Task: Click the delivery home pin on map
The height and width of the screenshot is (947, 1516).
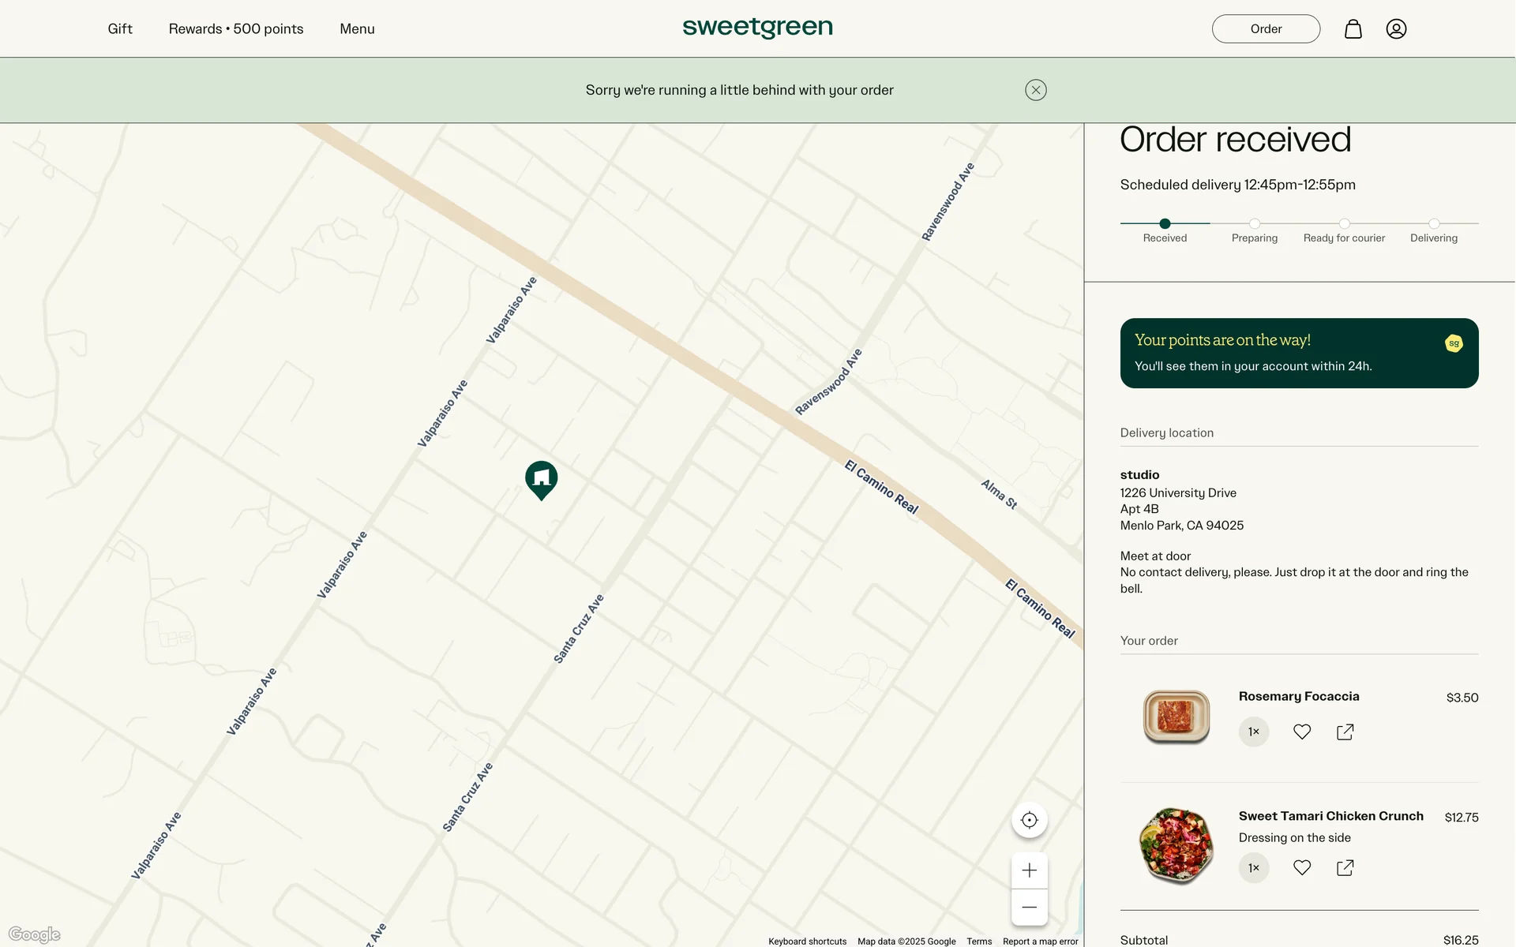Action: pyautogui.click(x=541, y=478)
